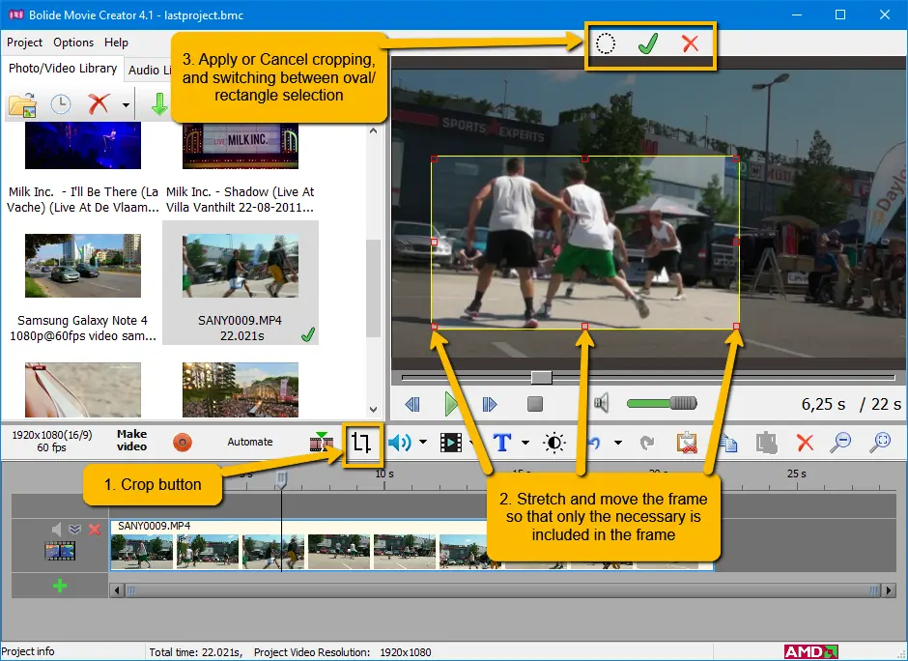Apply cropping with green checkmark
The image size is (908, 661).
[x=648, y=43]
